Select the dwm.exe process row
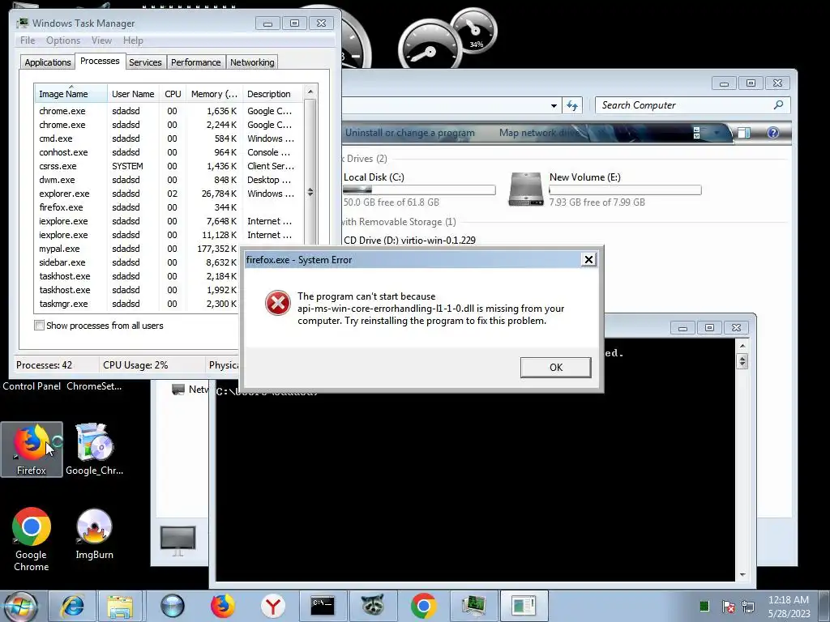 click(x=169, y=180)
